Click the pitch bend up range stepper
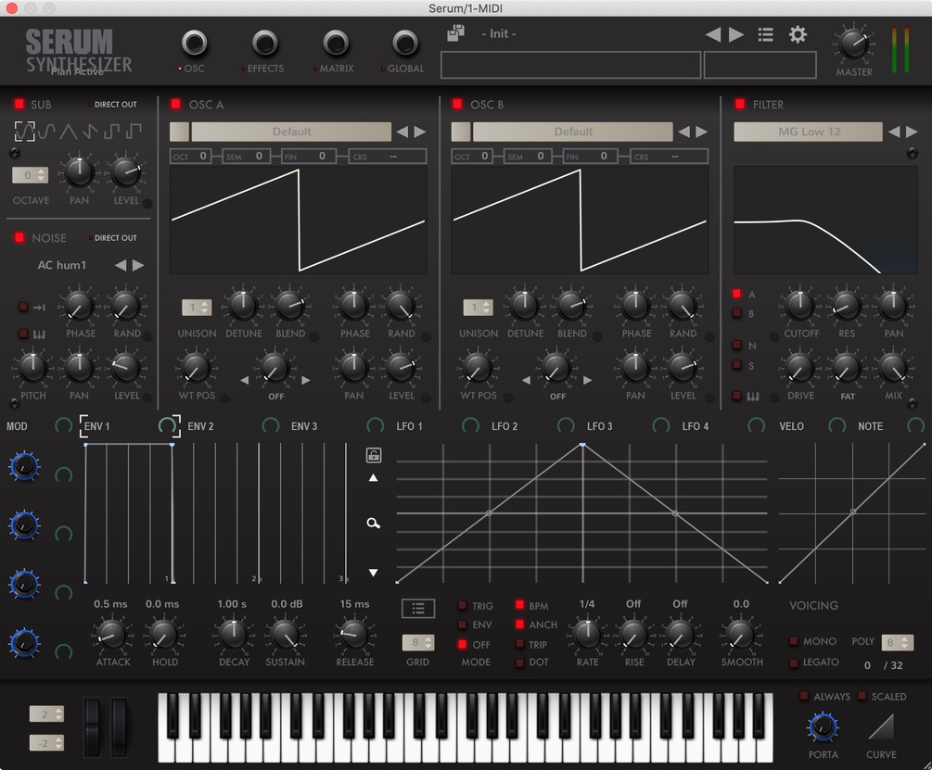932x770 pixels. click(47, 714)
